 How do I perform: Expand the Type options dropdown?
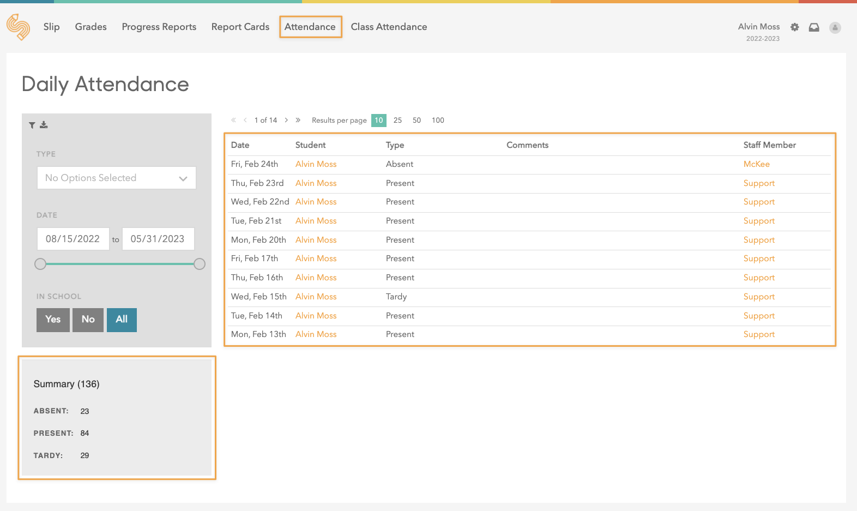pyautogui.click(x=117, y=178)
